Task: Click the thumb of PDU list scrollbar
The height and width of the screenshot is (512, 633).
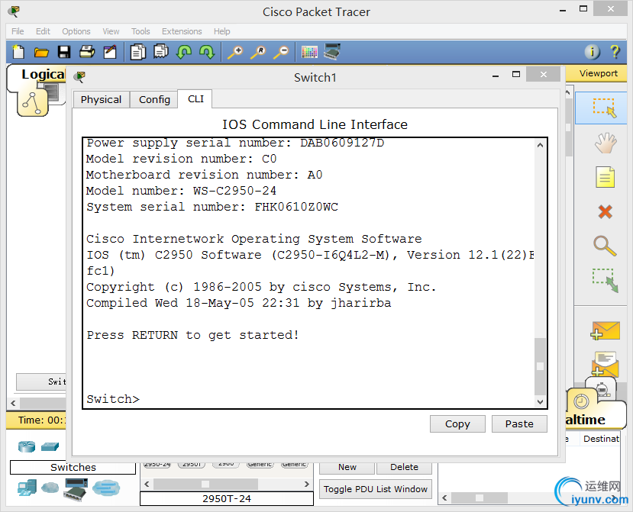Action: pyautogui.click(x=480, y=498)
